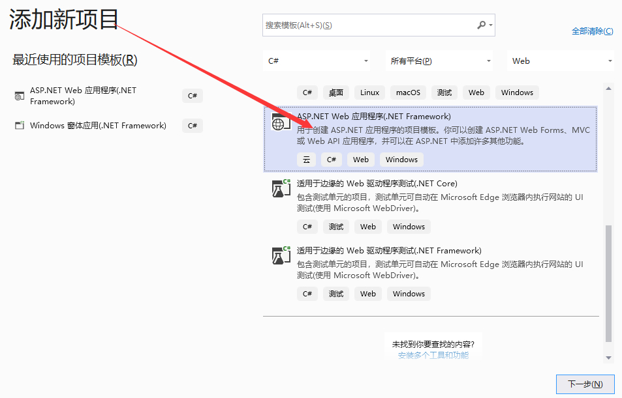Click scrollbar down arrow of template list
This screenshot has width=622, height=398.
(608, 358)
